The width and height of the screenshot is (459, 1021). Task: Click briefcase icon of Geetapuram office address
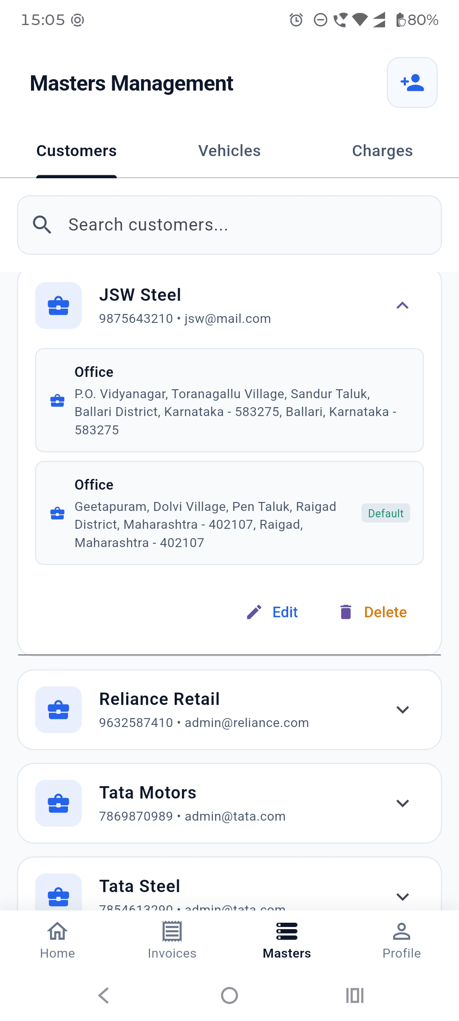pyautogui.click(x=57, y=513)
